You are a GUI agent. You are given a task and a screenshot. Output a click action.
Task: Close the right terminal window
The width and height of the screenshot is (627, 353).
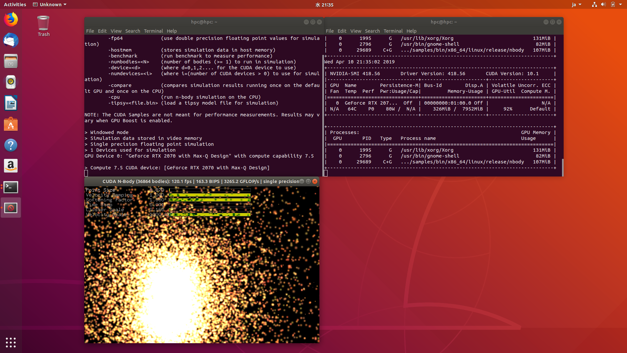point(559,22)
